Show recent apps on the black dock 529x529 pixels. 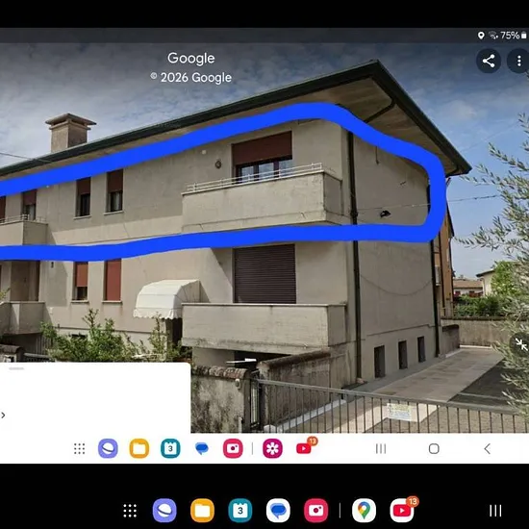495,511
